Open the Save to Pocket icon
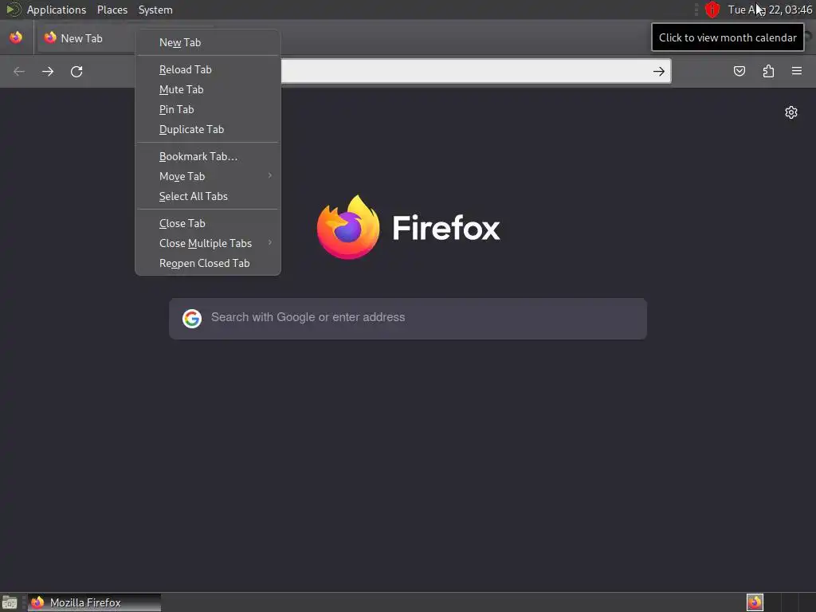The image size is (816, 612). click(739, 71)
